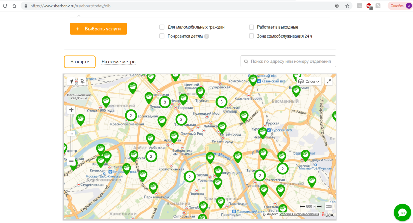Open the Ошибка profile button

pos(400,6)
